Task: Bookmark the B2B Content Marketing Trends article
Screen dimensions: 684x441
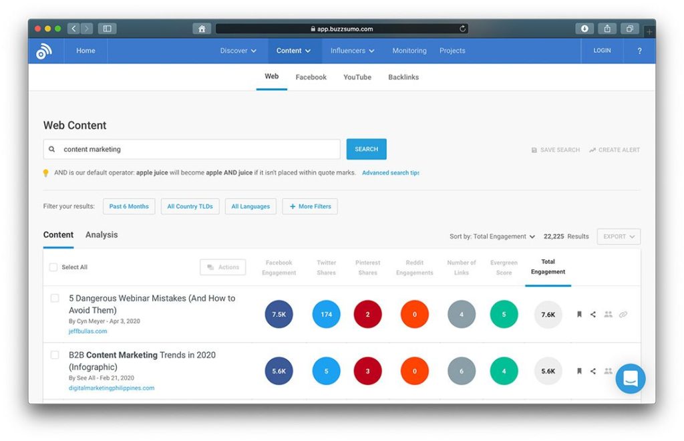Action: (x=579, y=372)
